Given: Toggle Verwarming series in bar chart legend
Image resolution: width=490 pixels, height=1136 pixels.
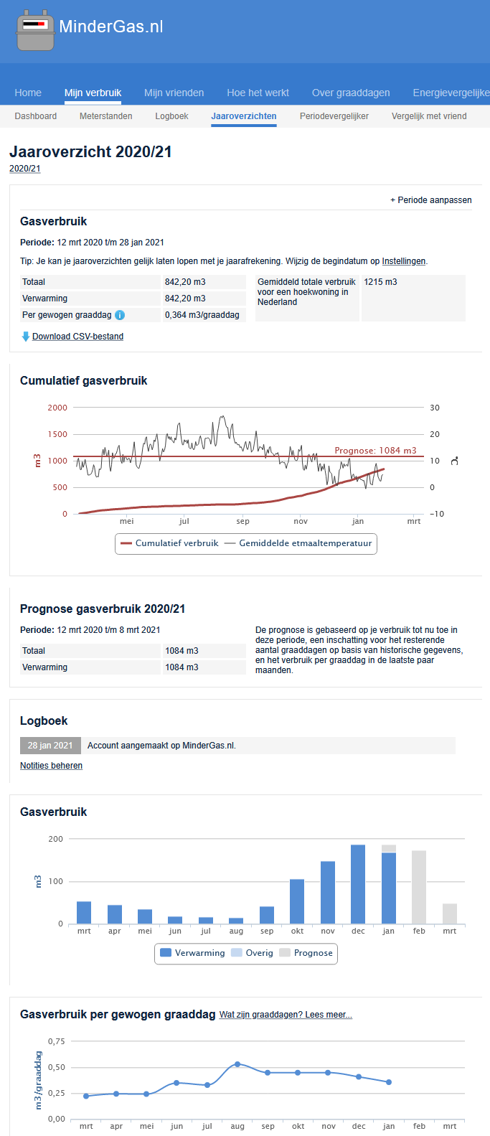Looking at the screenshot, I should point(192,953).
